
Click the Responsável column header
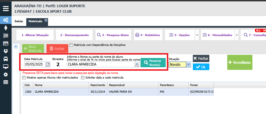pyautogui.click(x=133, y=85)
